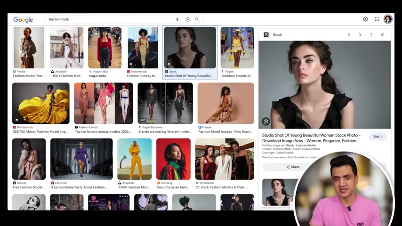Click the iStock name in preview header
402x226 pixels.
[x=277, y=35]
